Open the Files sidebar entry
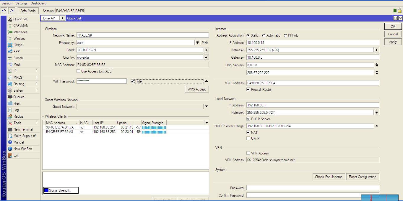This screenshot has width=403, height=201. 17,103
